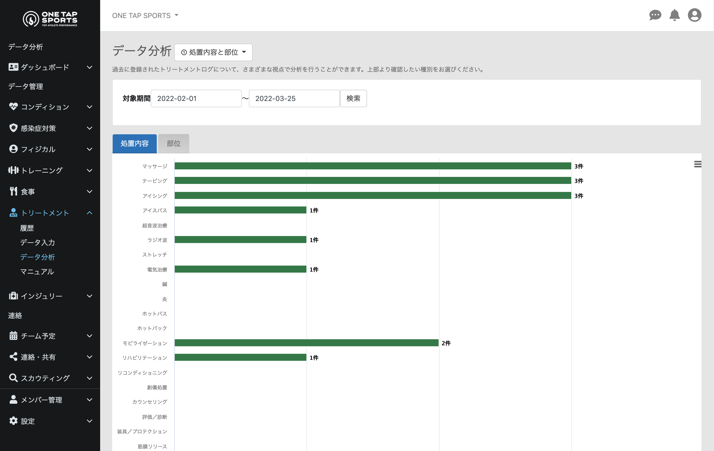Open notifications bell icon
Screen dimensions: 714x451
pyautogui.click(x=674, y=15)
